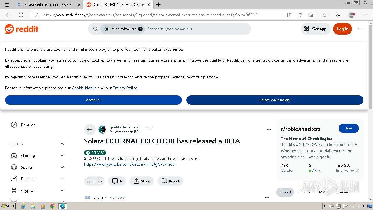Image resolution: width=373 pixels, height=210 pixels.
Task: Select Roblox filter chip
Action: 305,192
